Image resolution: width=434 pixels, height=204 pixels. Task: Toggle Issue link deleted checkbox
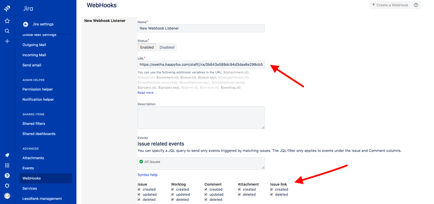(272, 194)
